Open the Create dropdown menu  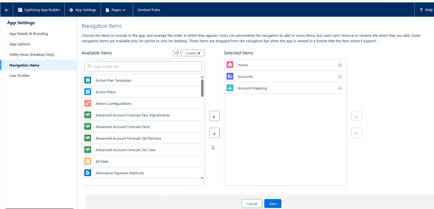[193, 53]
